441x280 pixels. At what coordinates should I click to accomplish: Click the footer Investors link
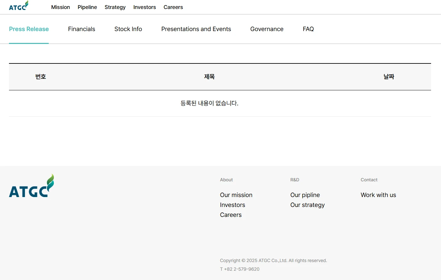click(x=232, y=205)
